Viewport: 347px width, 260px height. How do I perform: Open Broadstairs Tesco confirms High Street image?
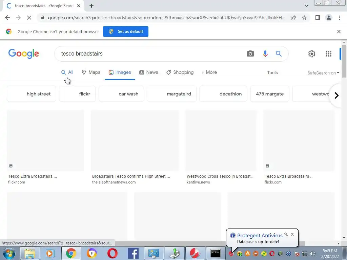click(135, 140)
